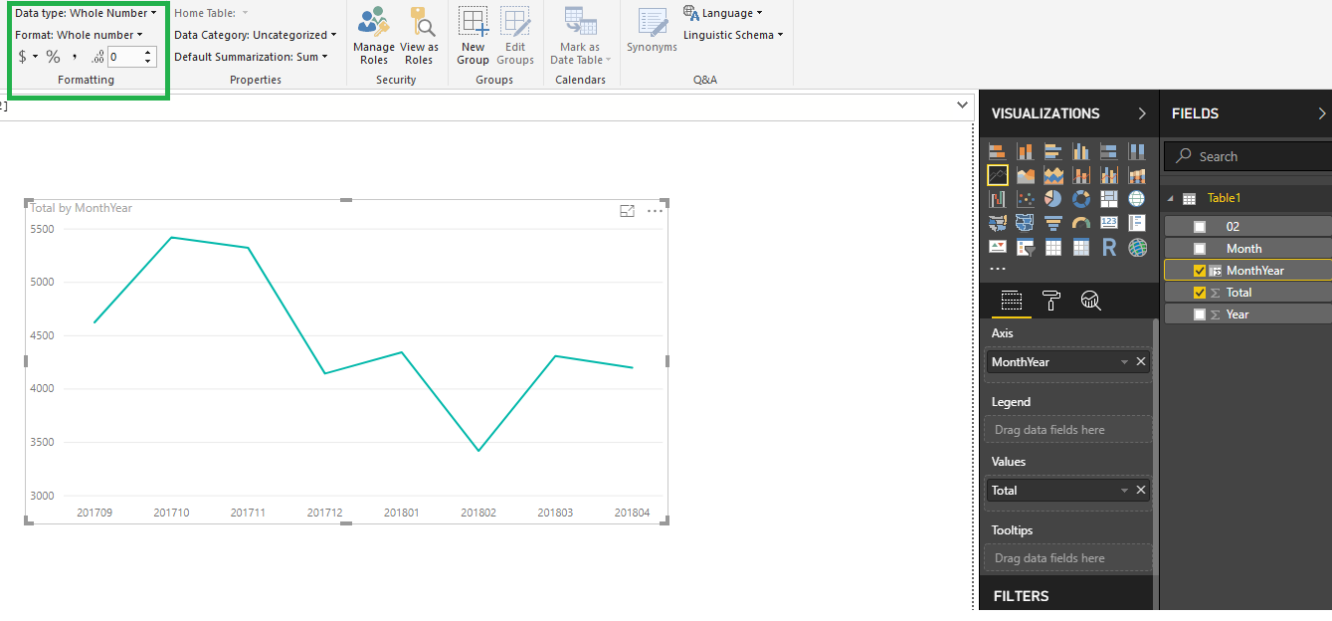Image resolution: width=1332 pixels, height=621 pixels.
Task: Open the Linguistic Schema dropdown
Action: (733, 35)
